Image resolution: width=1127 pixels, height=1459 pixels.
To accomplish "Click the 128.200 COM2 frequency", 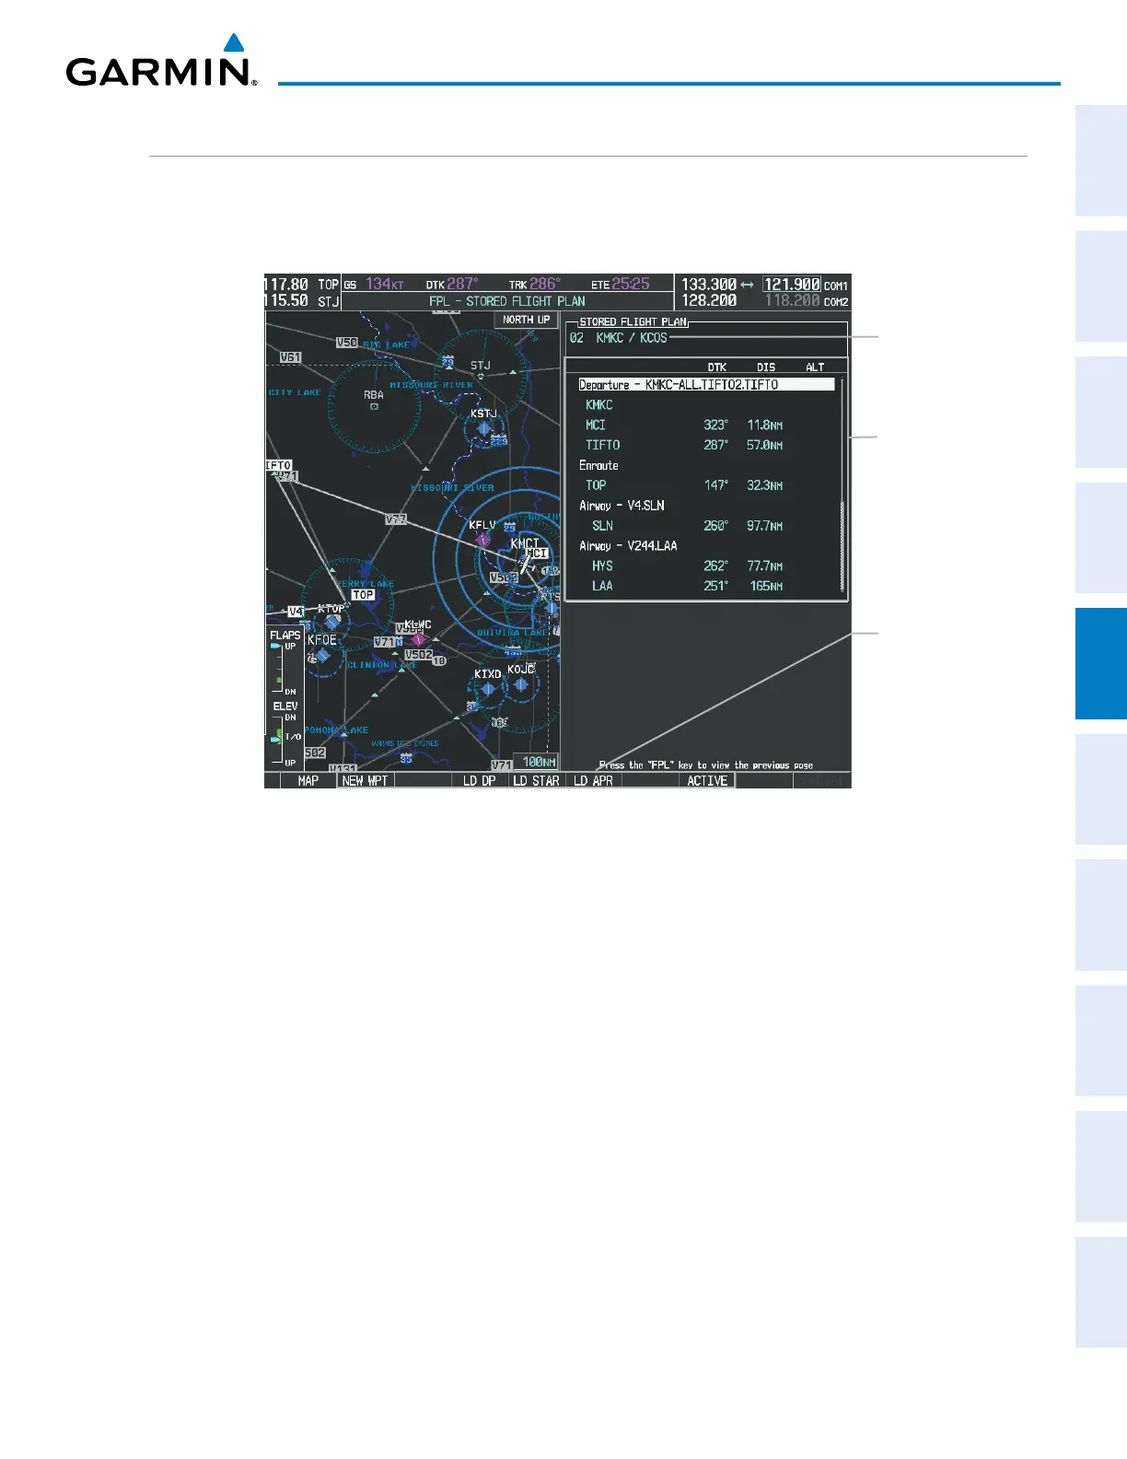I will point(709,300).
